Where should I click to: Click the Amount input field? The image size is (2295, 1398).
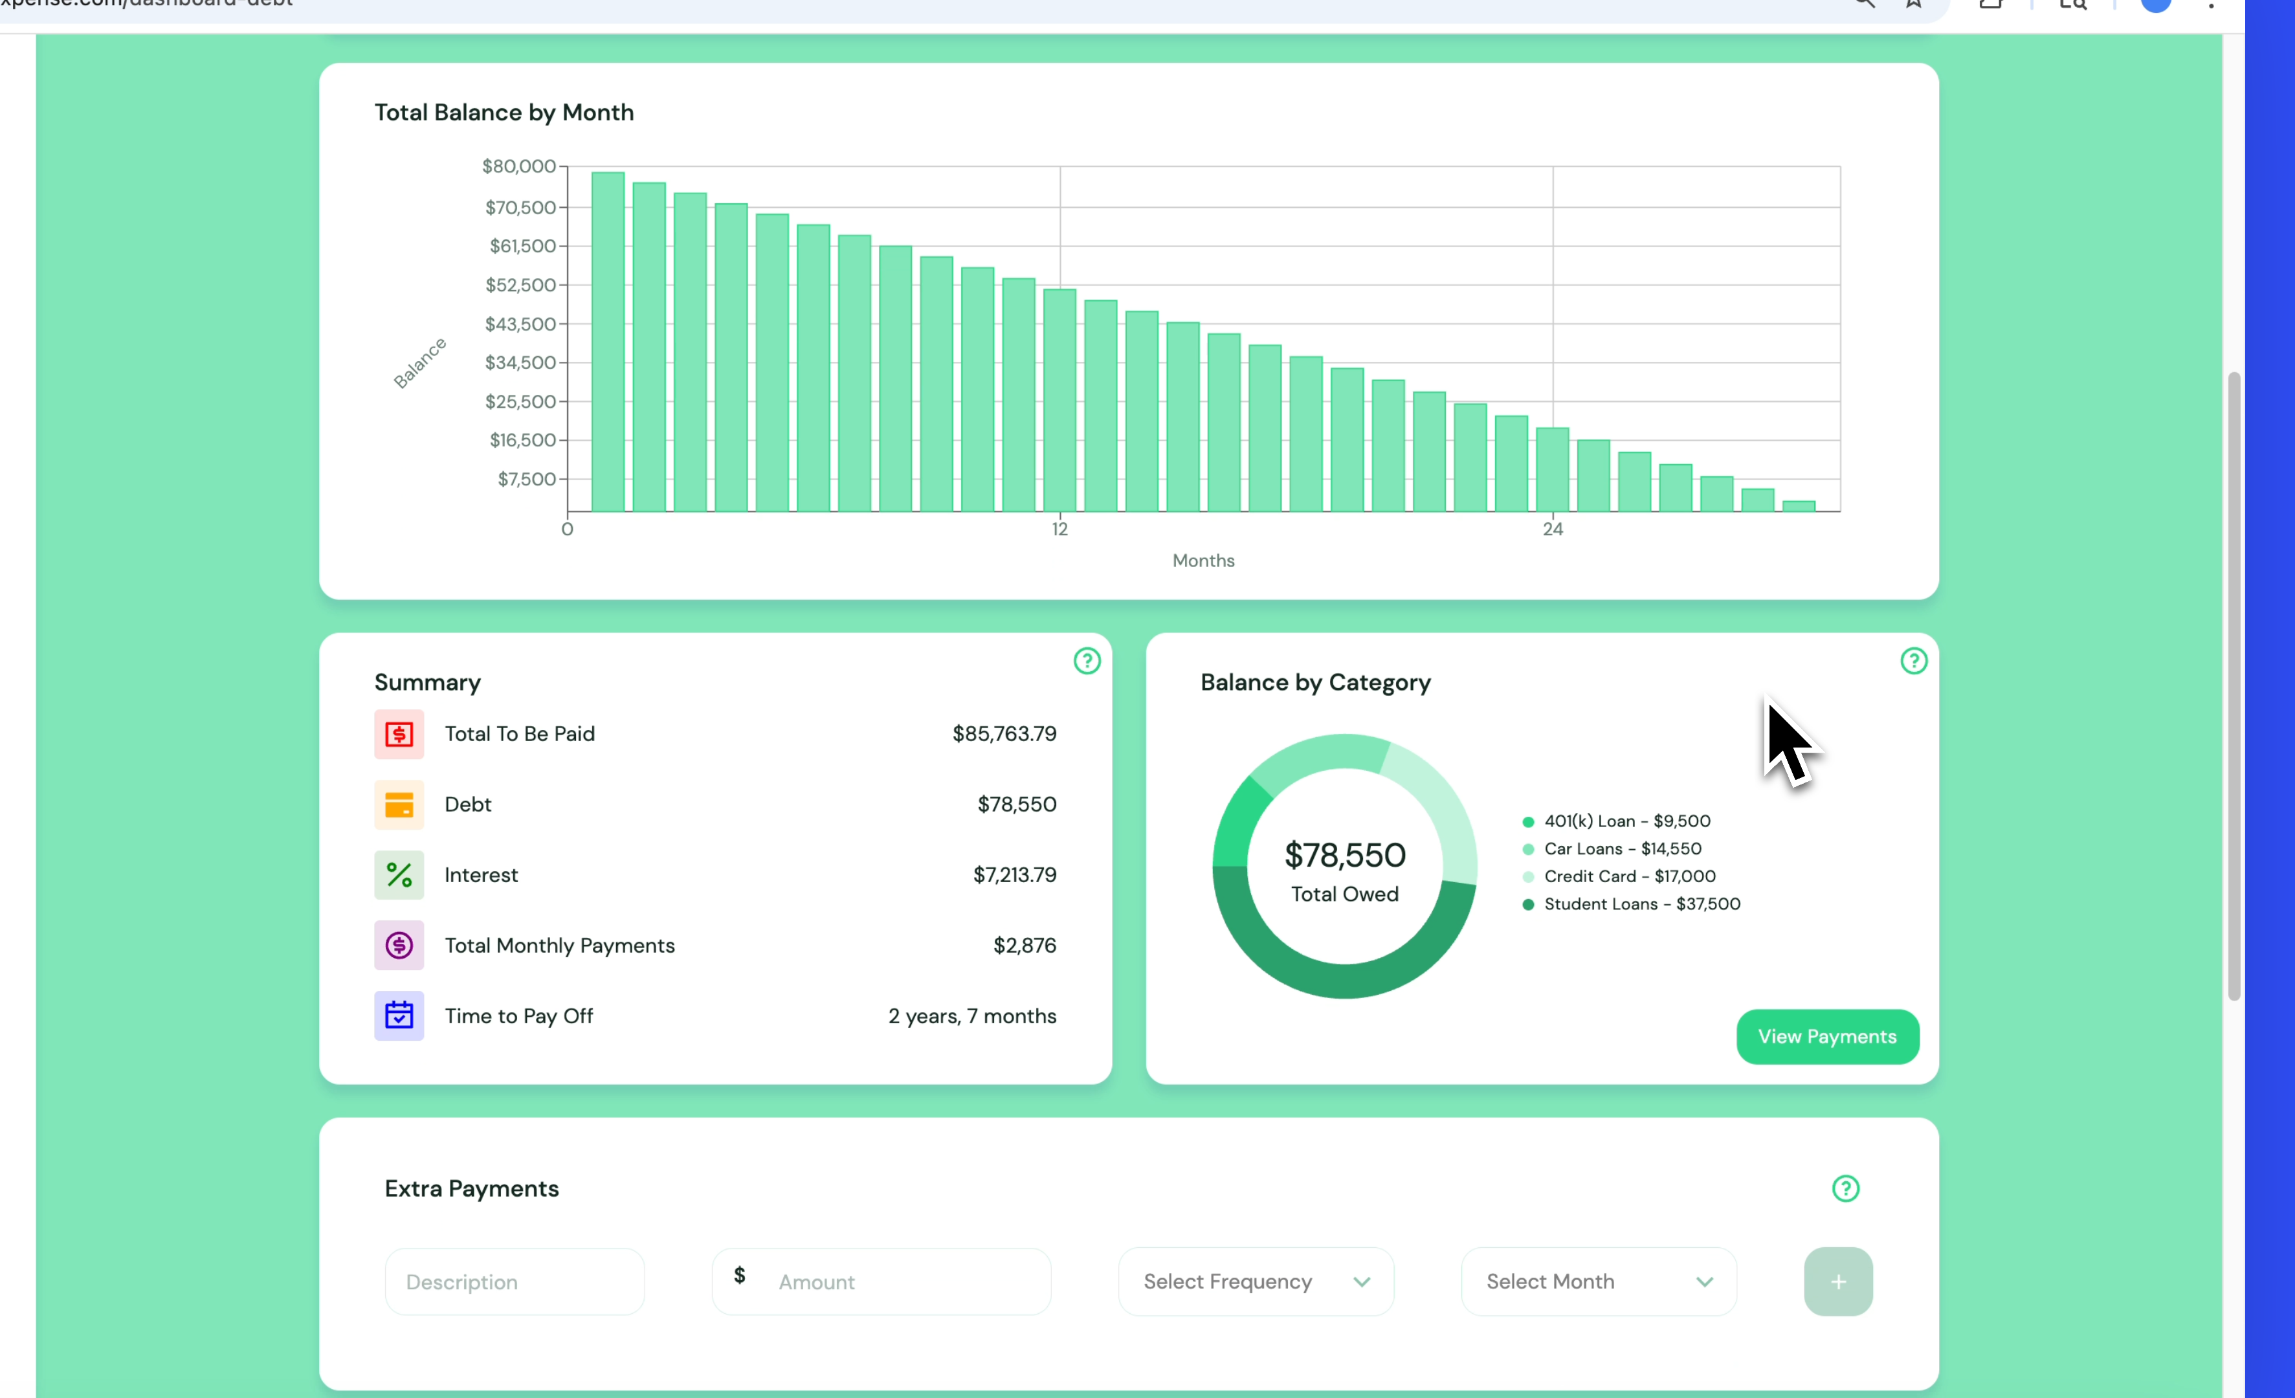pos(881,1281)
